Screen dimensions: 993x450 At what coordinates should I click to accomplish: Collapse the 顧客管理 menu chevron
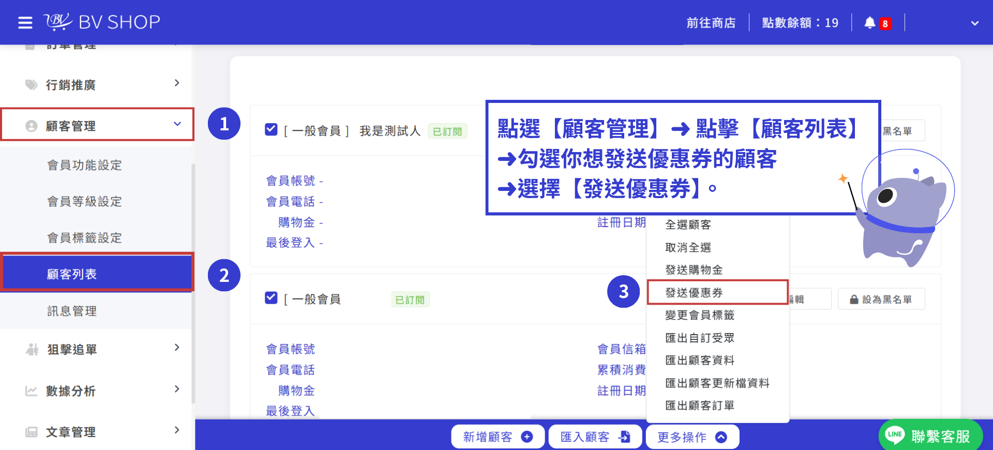coord(177,124)
